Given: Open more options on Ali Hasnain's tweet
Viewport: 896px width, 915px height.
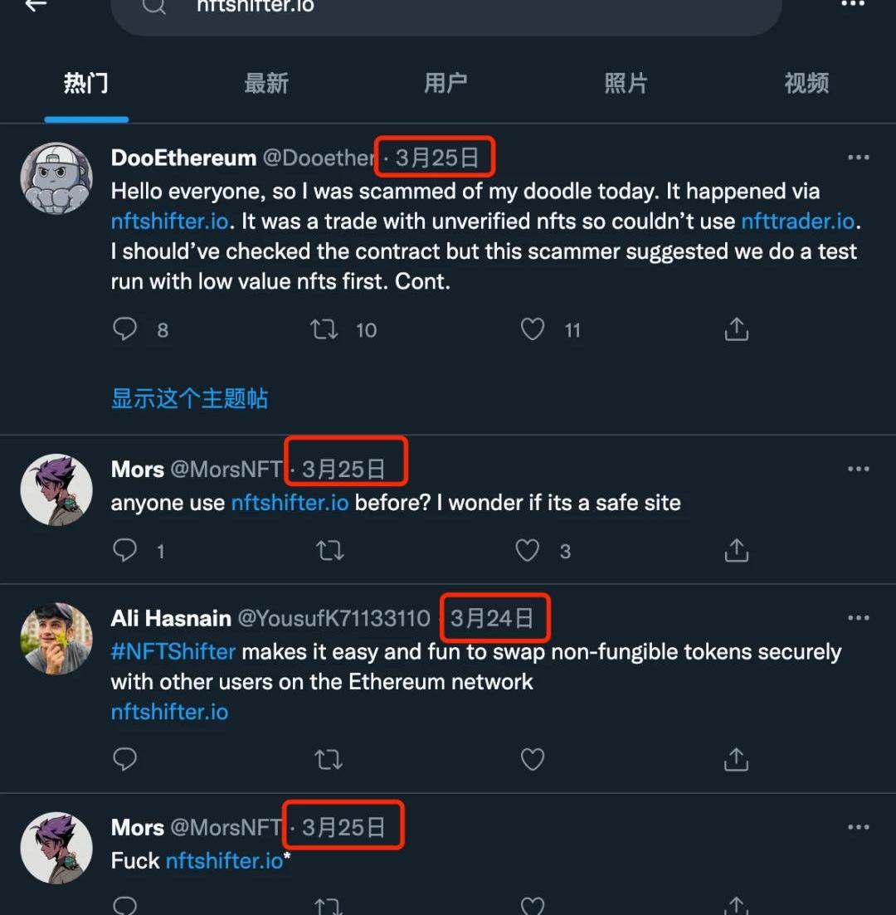Looking at the screenshot, I should 858,618.
